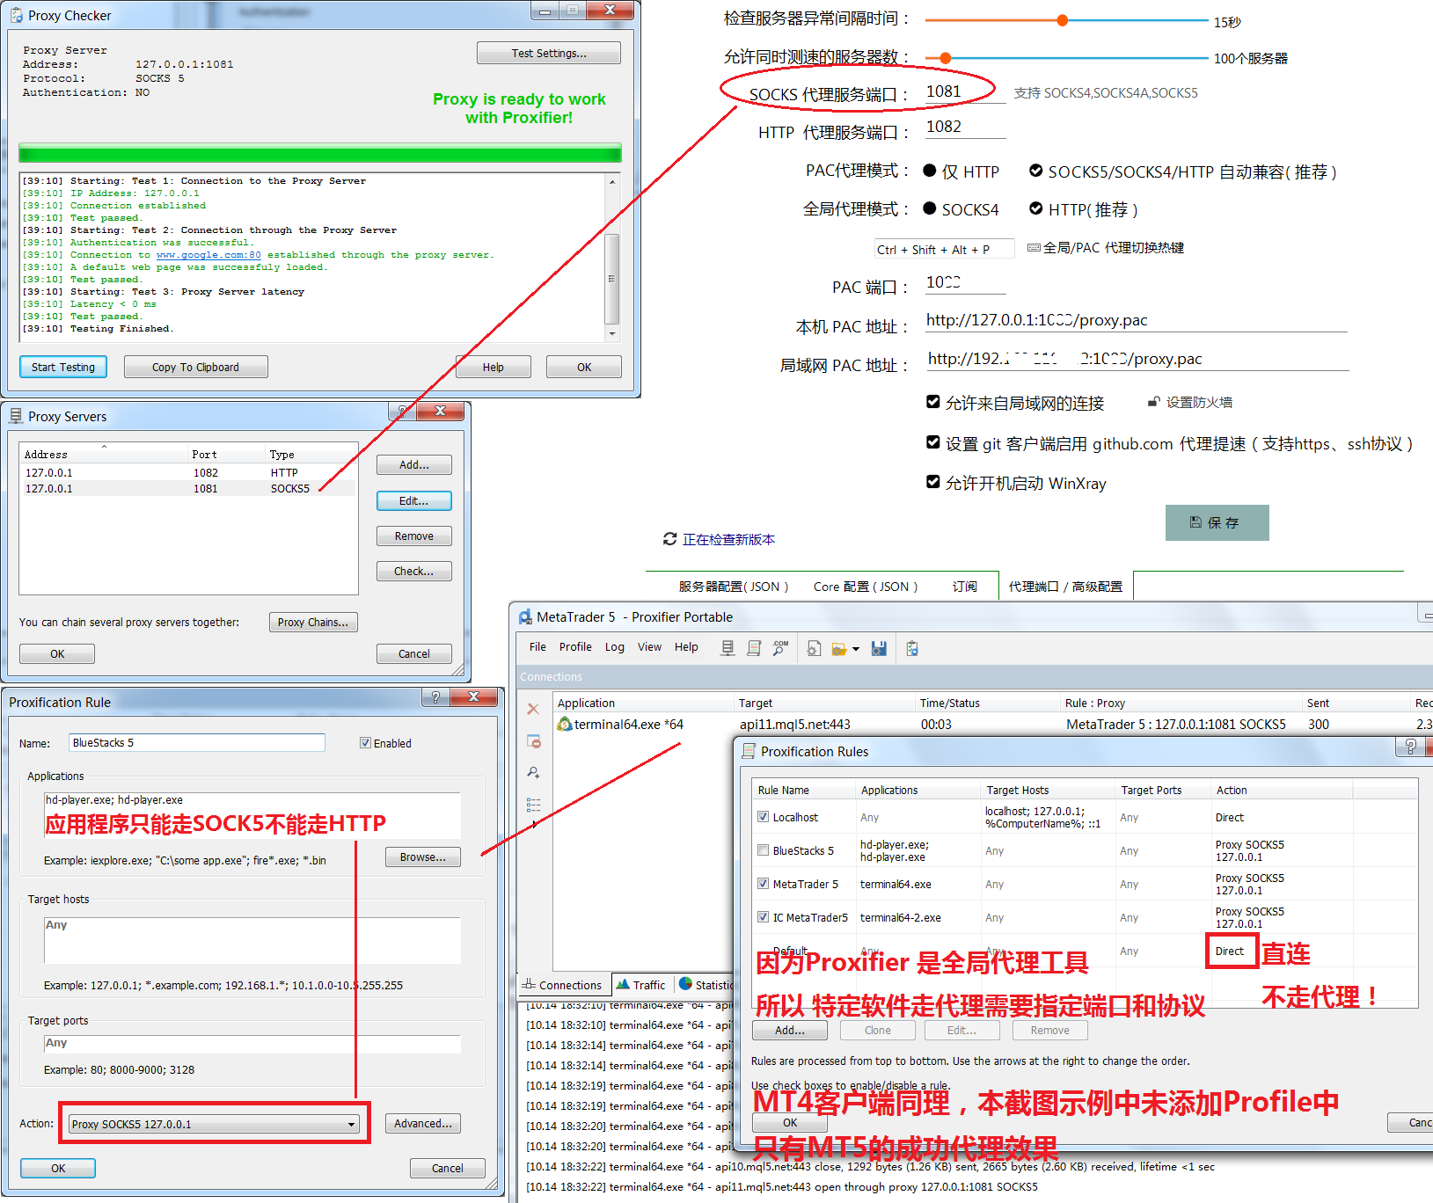Image resolution: width=1433 pixels, height=1203 pixels.
Task: Uncheck the IC MetaTrader5 rule checkbox
Action: click(x=763, y=917)
